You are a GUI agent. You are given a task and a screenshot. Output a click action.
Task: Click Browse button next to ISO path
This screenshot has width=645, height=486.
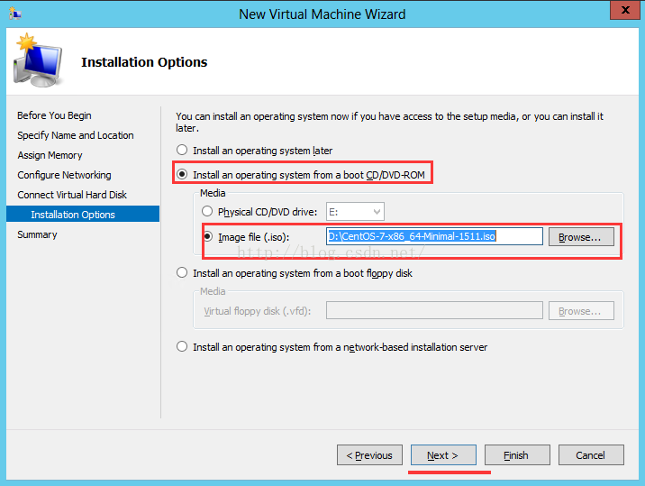point(581,237)
